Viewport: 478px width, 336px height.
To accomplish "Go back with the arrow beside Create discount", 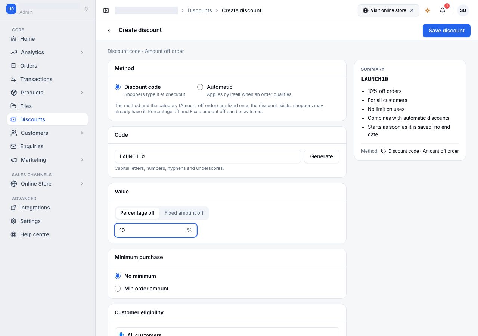I will [x=109, y=31].
